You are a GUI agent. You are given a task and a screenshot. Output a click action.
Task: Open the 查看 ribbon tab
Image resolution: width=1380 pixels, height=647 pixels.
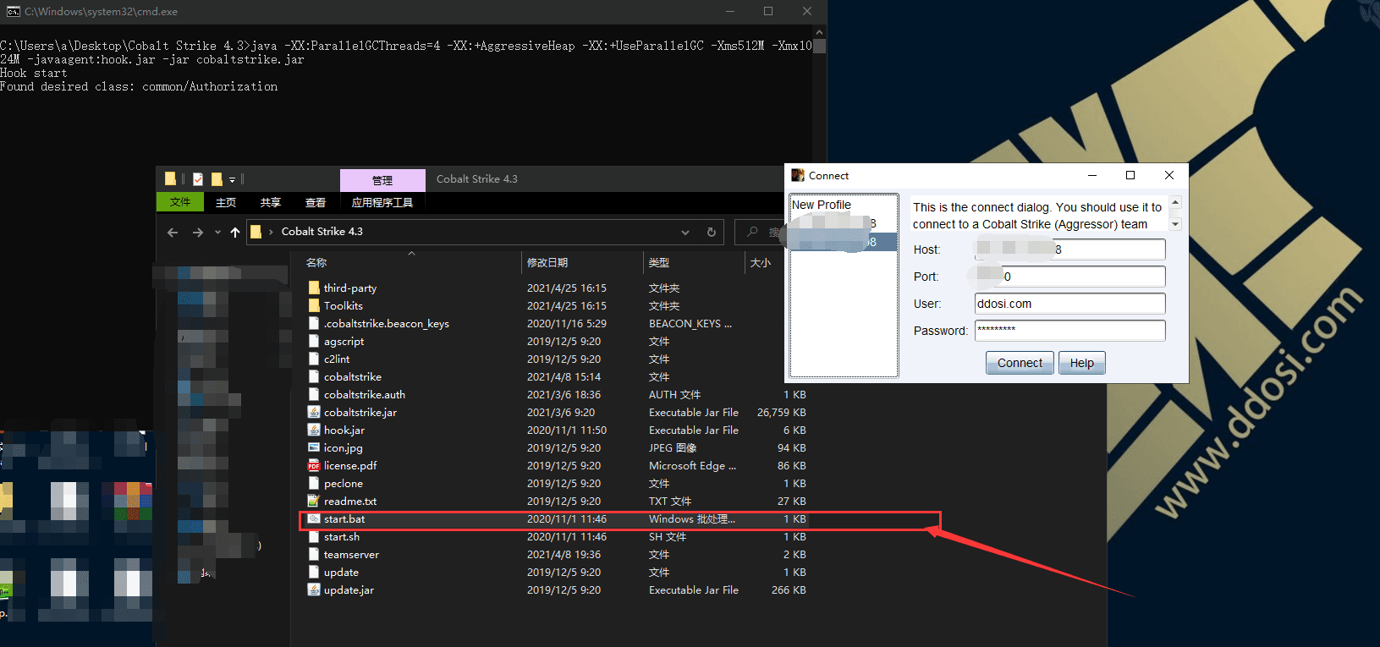click(316, 202)
